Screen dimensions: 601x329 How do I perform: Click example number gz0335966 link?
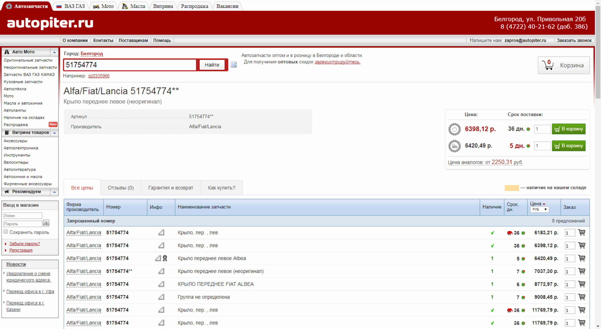[99, 76]
